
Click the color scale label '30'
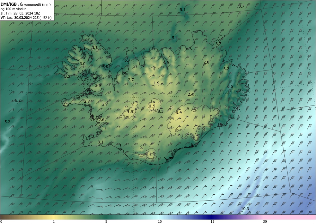pyautogui.click(x=265, y=221)
